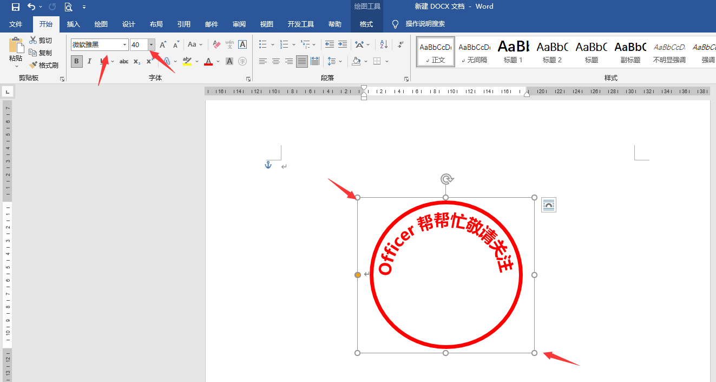
Task: Switch to the 审阅 ribbon tab
Action: pyautogui.click(x=239, y=24)
